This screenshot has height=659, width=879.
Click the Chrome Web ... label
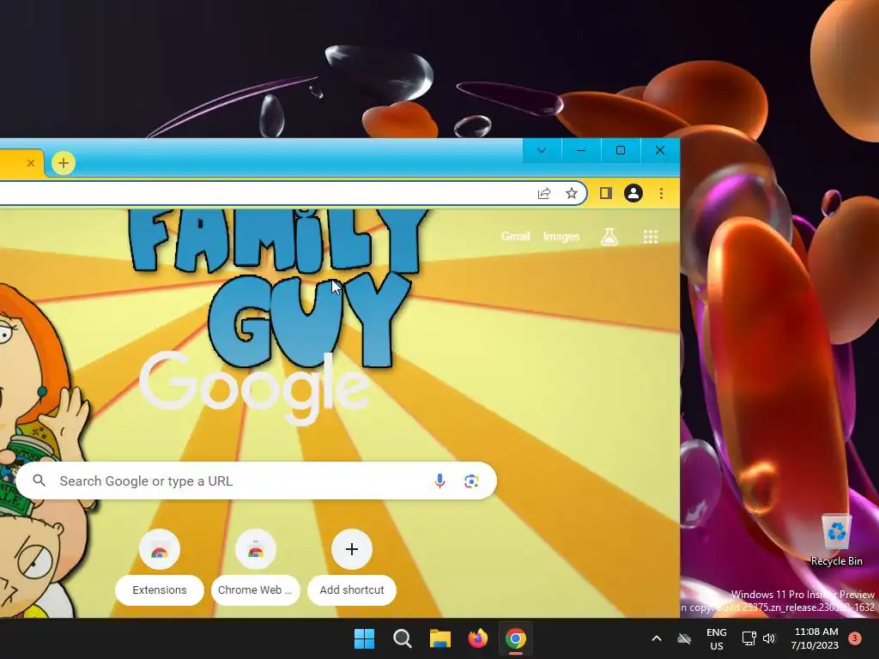coord(255,590)
